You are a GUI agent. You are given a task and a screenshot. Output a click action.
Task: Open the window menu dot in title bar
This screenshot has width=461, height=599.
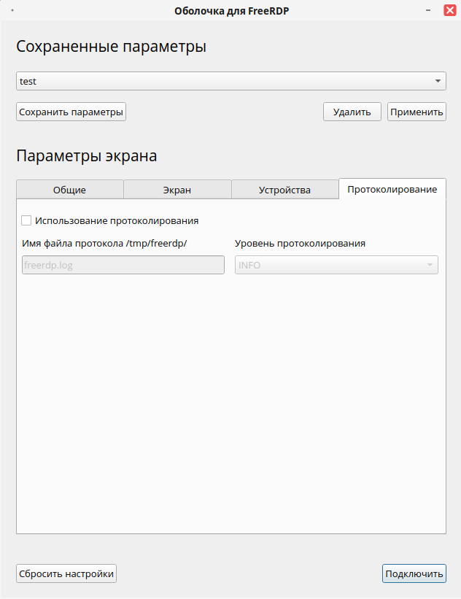12,10
